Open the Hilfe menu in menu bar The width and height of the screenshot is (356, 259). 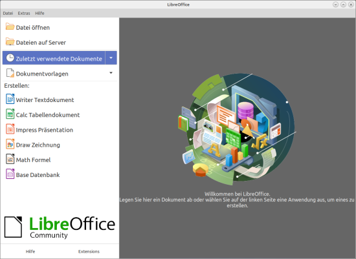(x=39, y=14)
